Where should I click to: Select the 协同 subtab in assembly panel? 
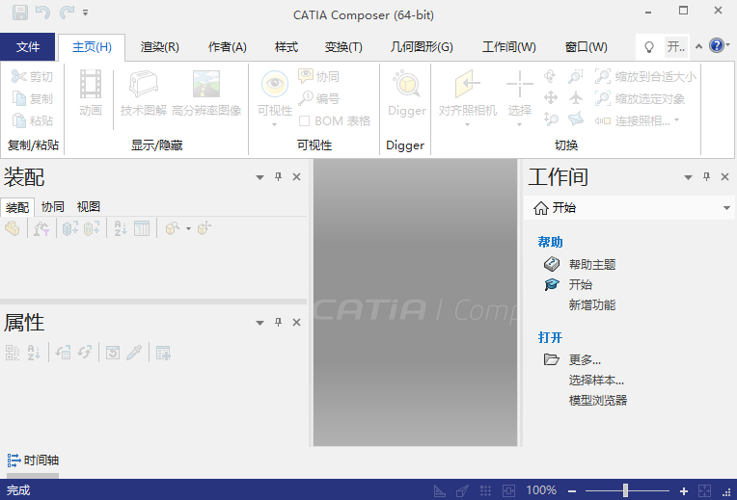point(53,206)
